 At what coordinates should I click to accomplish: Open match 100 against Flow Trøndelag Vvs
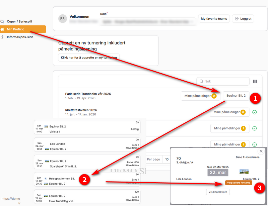[x=87, y=197]
